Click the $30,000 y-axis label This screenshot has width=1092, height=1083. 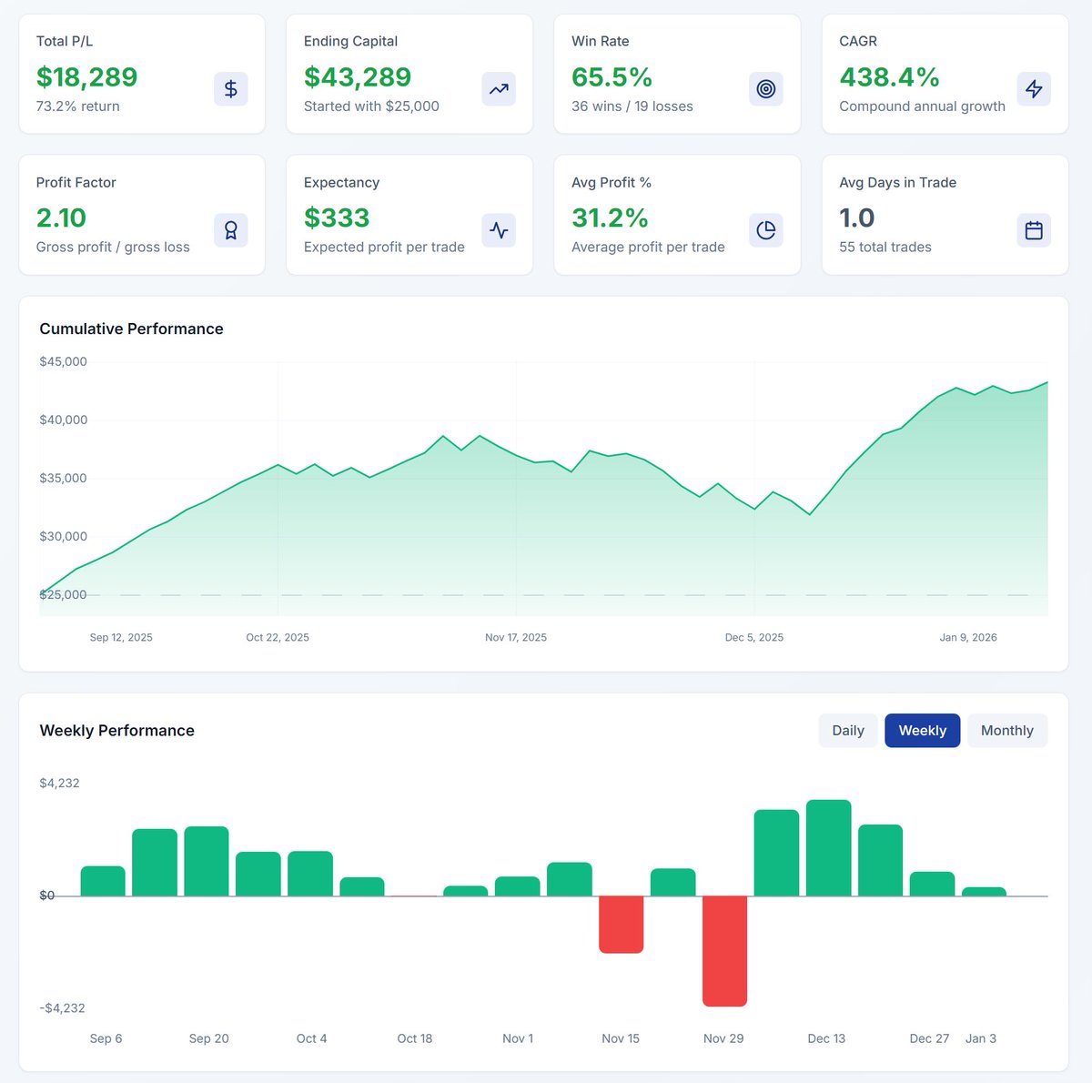point(64,537)
